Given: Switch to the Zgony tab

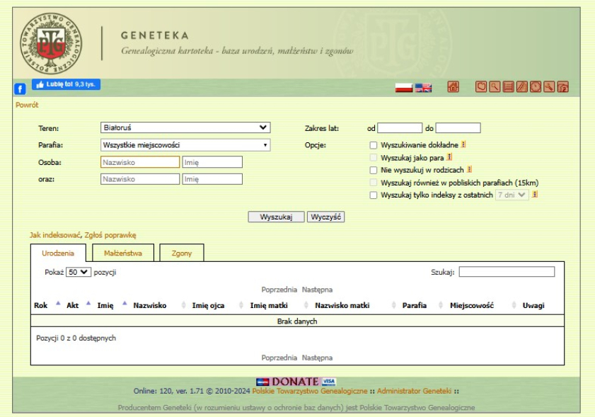Looking at the screenshot, I should pos(182,253).
